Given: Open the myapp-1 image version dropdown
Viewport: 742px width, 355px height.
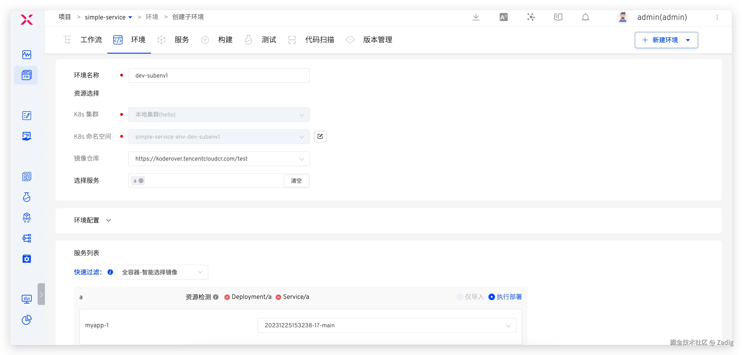Looking at the screenshot, I should pos(387,325).
